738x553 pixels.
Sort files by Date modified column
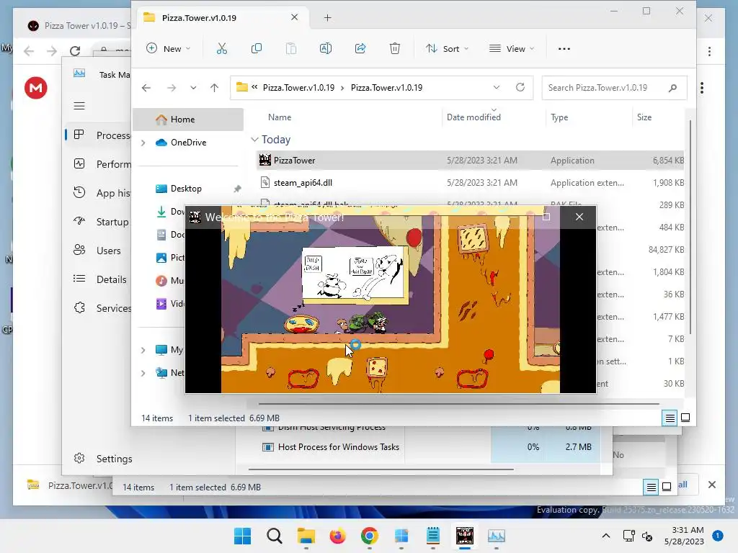click(x=474, y=117)
